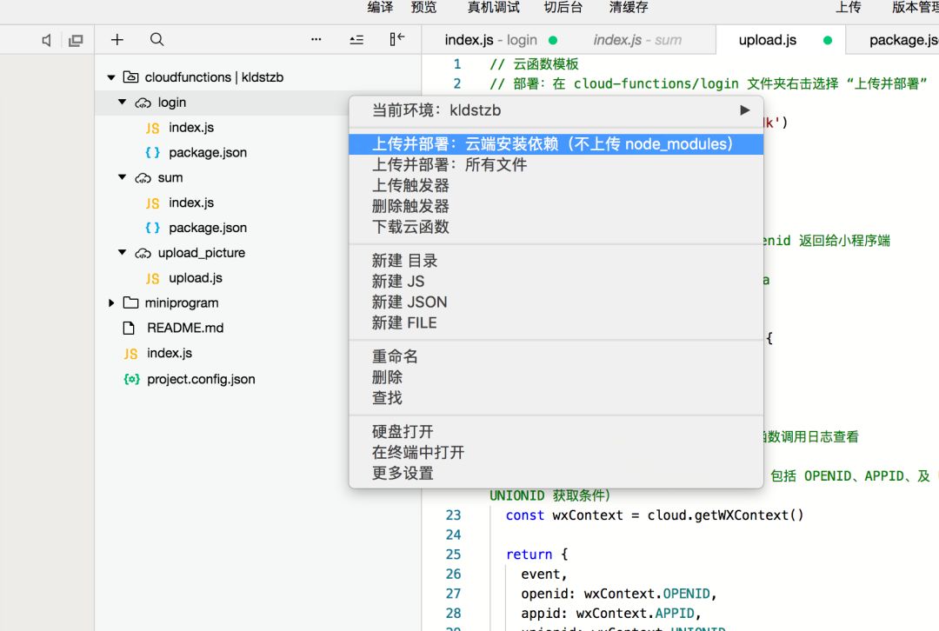Open more options via the ellipsis icon
Screen dimensions: 939x631
(316, 39)
